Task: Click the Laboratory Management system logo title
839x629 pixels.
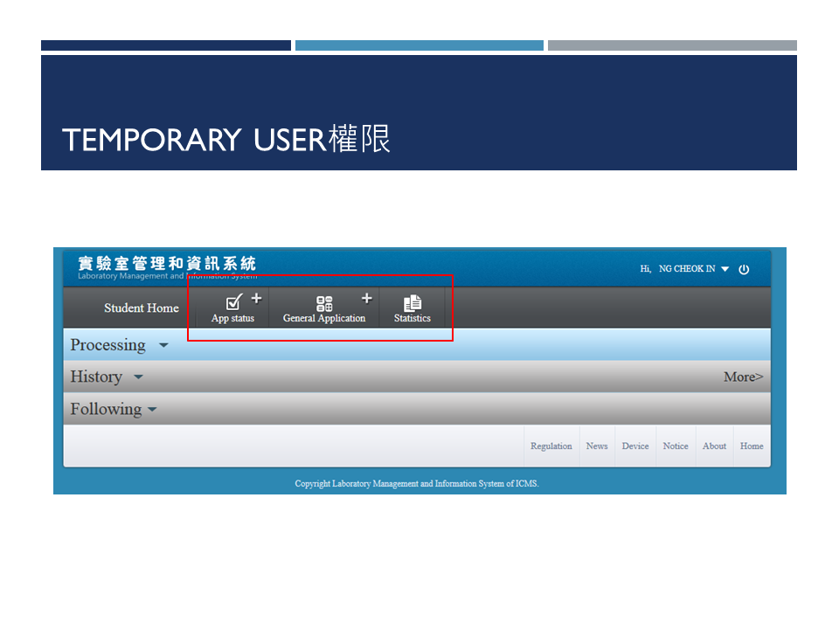Action: pyautogui.click(x=168, y=267)
